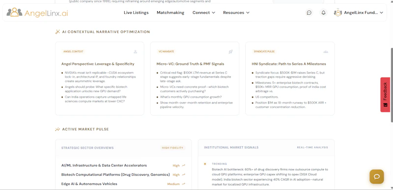Click the Real-Time Analysis label
The height and width of the screenshot is (190, 393).
coord(312,147)
